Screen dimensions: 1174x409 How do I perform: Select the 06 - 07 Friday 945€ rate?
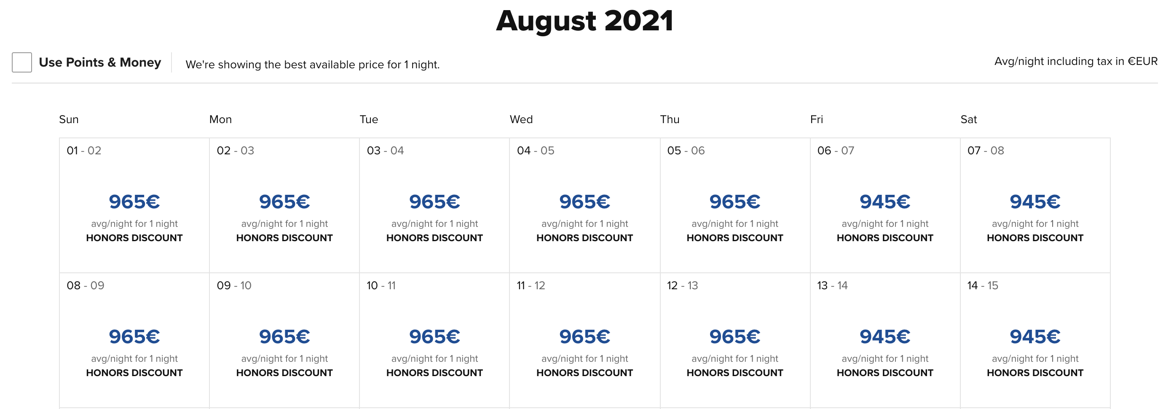coord(885,202)
